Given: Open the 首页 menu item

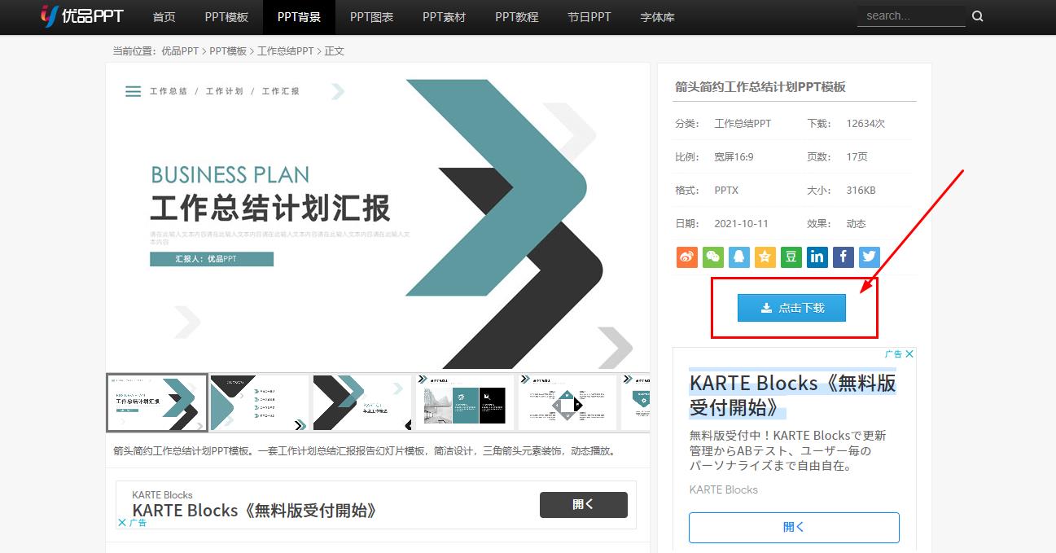Looking at the screenshot, I should (x=164, y=17).
